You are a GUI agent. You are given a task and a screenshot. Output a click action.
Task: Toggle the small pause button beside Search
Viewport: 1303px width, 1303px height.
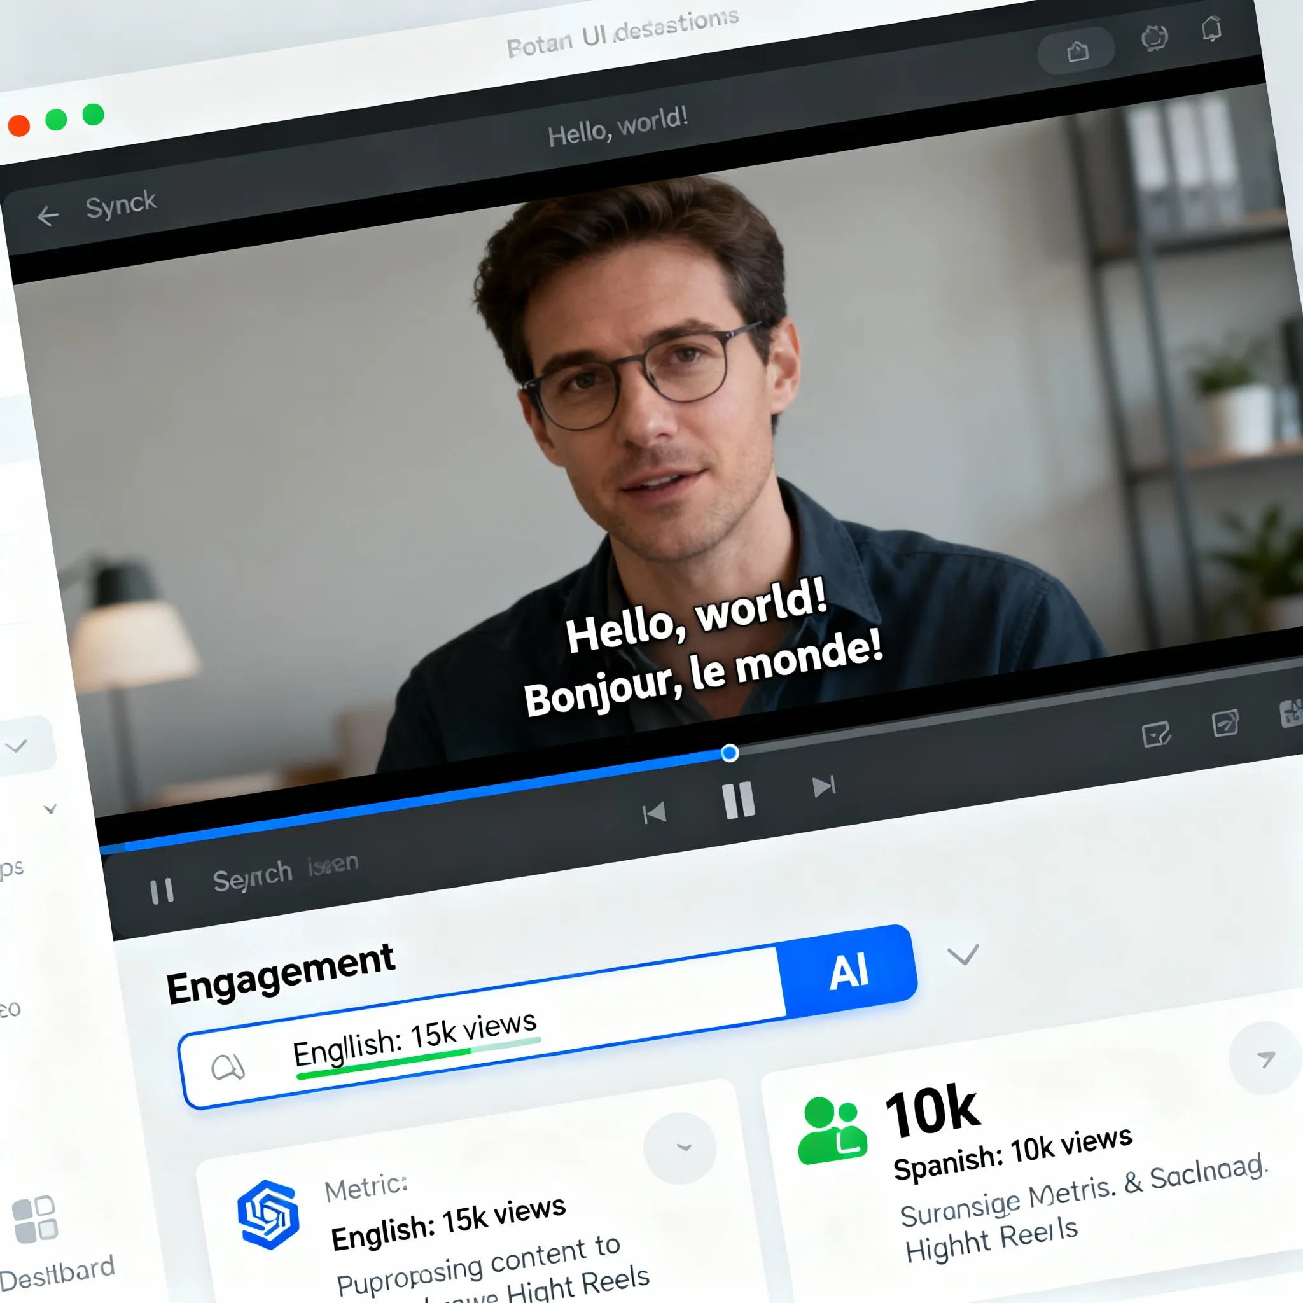[162, 891]
